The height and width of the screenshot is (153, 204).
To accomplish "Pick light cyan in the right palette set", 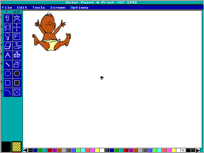I will point(159,150).
